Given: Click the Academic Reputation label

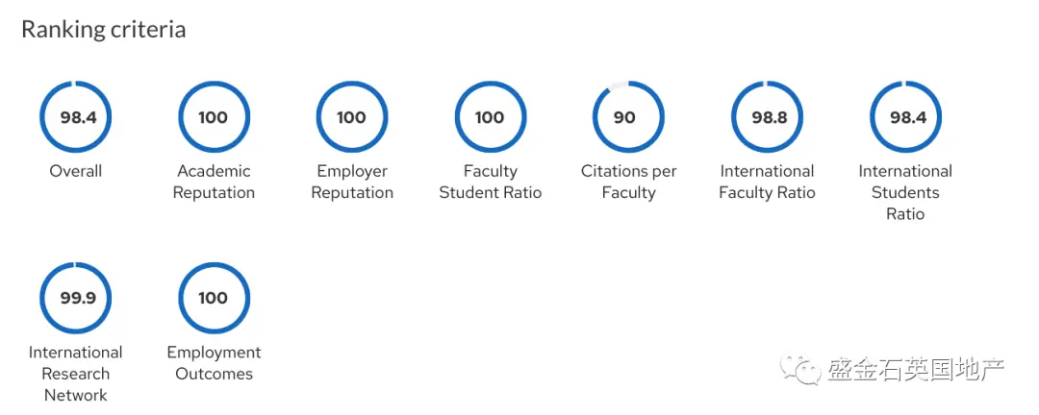Looking at the screenshot, I should 214,182.
